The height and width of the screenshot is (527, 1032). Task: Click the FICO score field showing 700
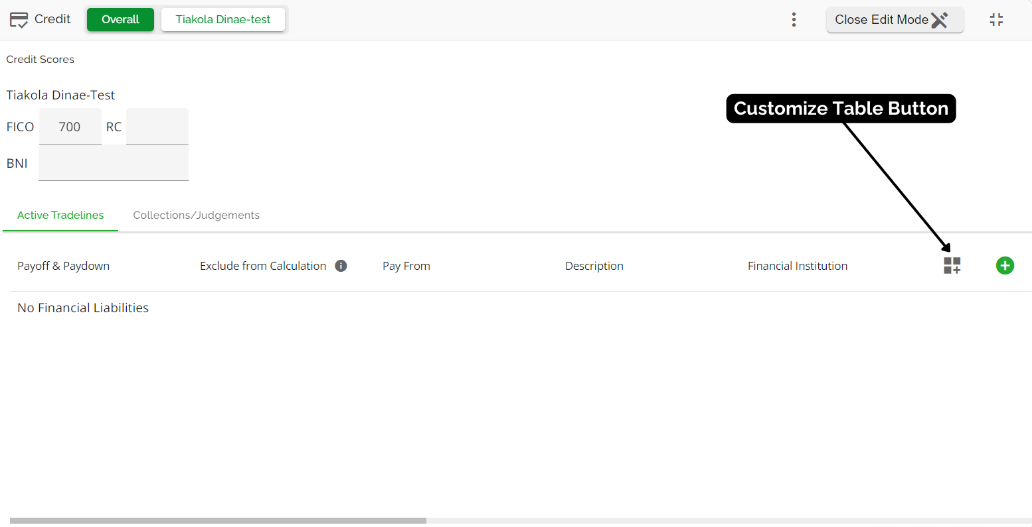[70, 127]
